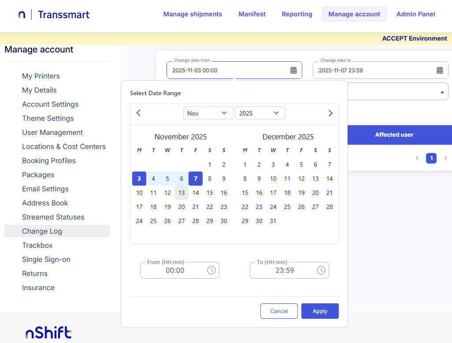This screenshot has height=343, width=452.
Task: Click the clock icon in From time field
Action: pos(211,270)
